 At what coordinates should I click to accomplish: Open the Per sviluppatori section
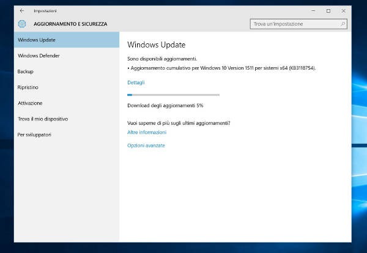[67, 134]
